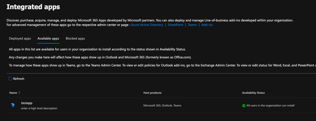Viewport: 316px width, 121px height.
Task: Click the Name column sort arrow
Action: (19, 93)
